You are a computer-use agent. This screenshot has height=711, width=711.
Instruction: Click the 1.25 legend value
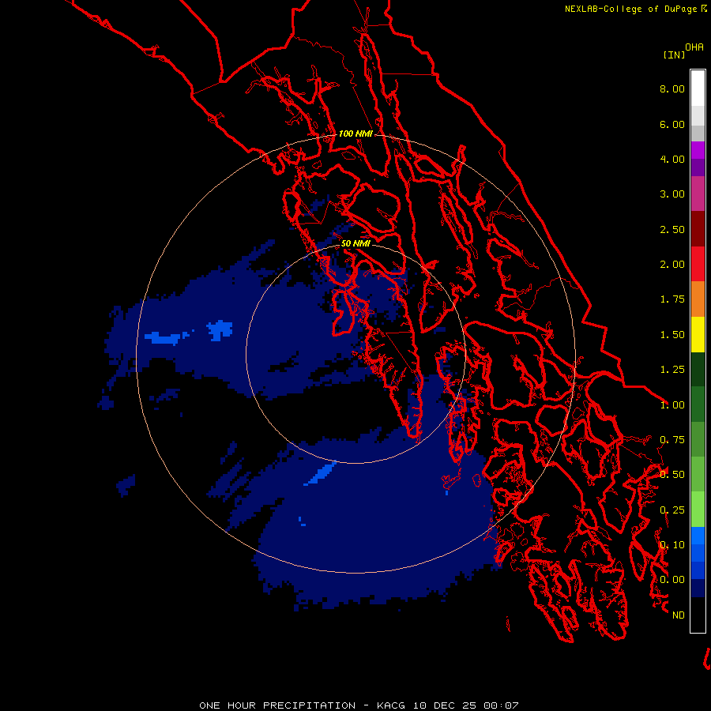pos(672,370)
